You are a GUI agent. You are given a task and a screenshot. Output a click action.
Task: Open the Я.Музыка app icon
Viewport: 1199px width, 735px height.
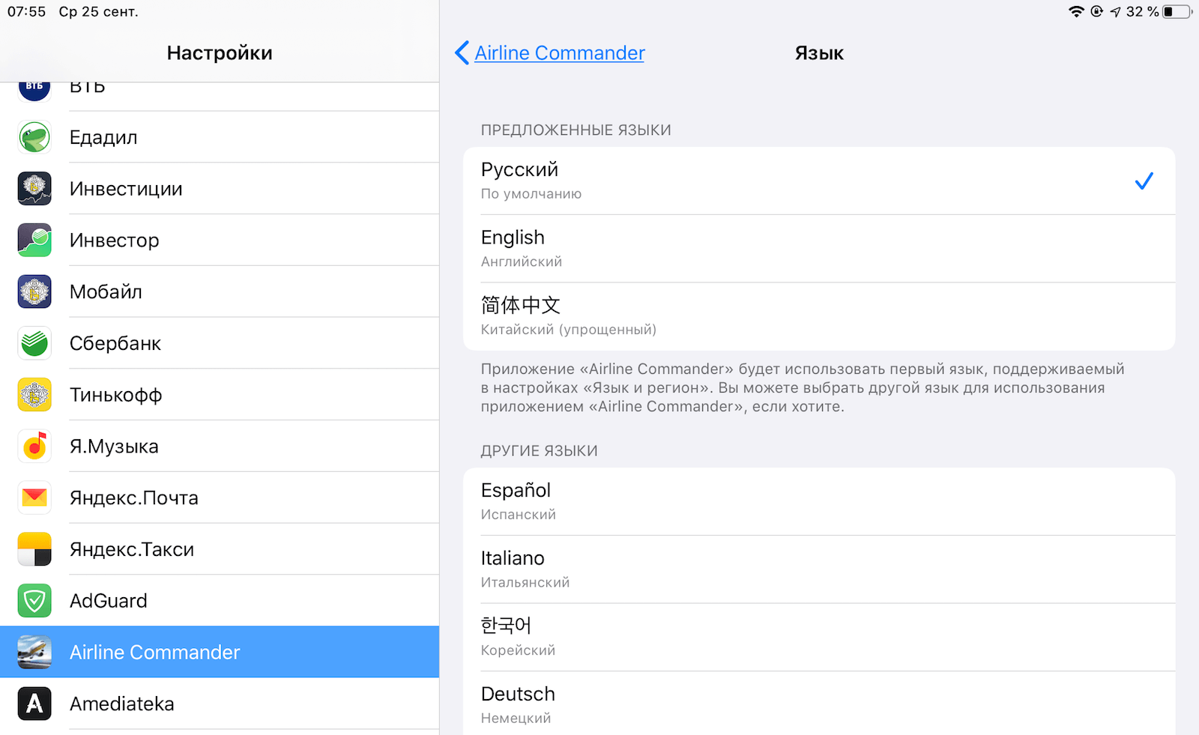point(34,447)
